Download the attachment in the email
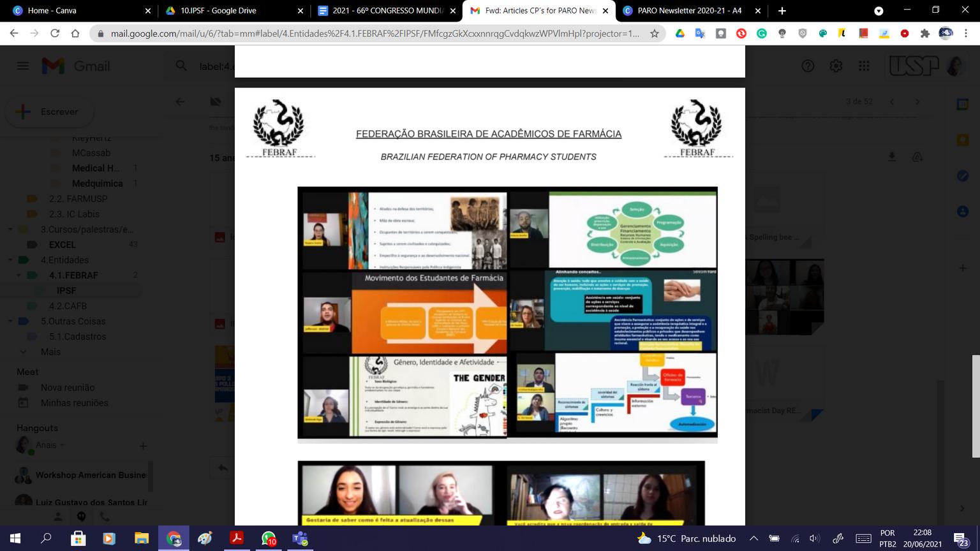This screenshot has width=980, height=551. (892, 157)
